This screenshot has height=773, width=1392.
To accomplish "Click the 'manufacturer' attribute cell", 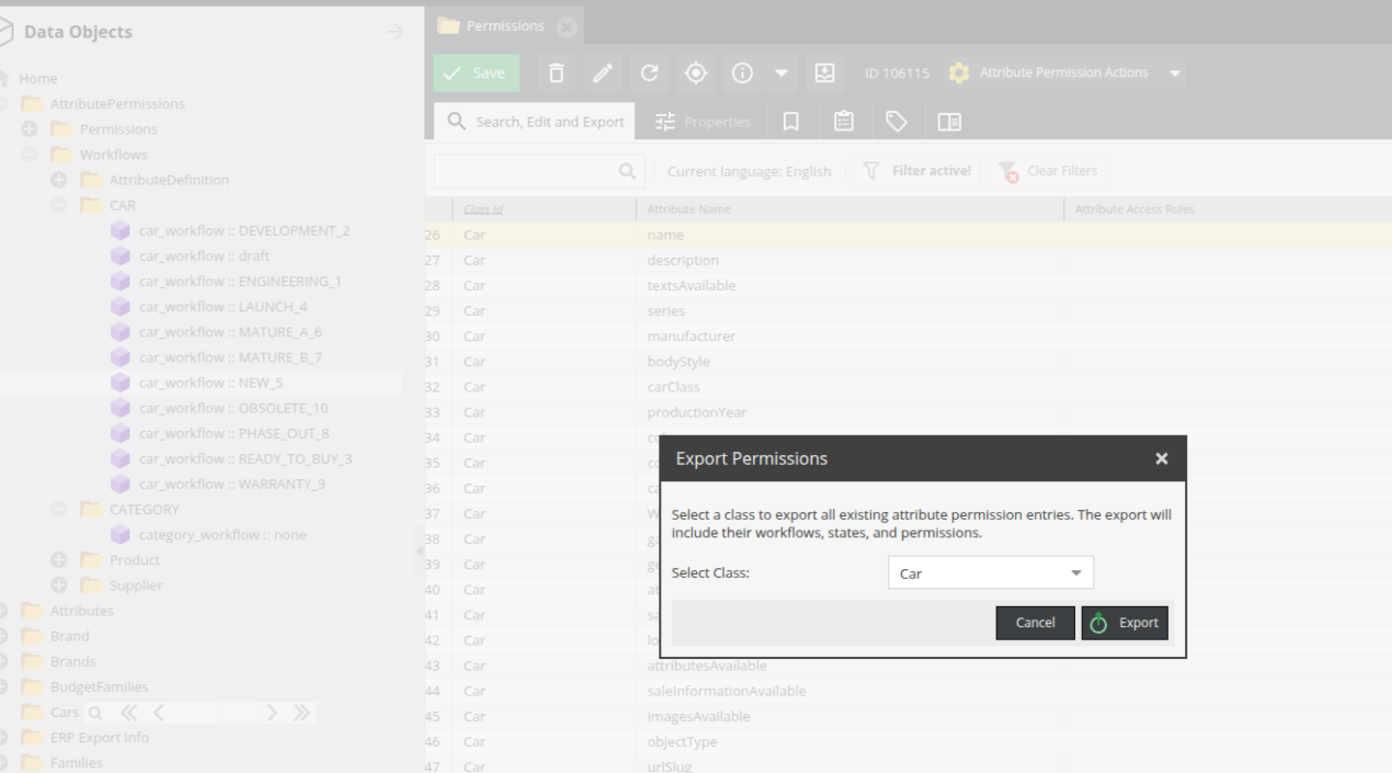I will point(850,336).
